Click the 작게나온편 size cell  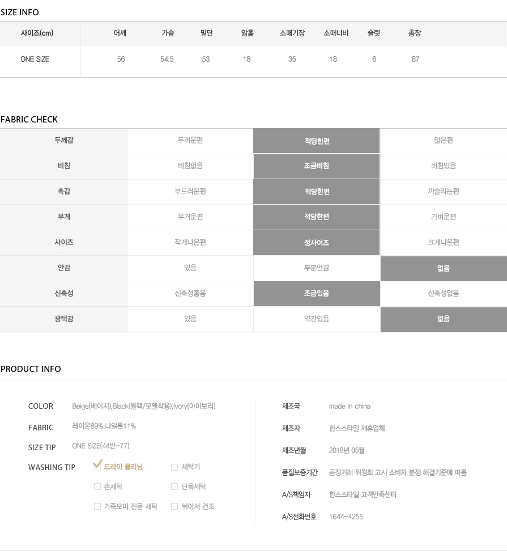tap(190, 242)
